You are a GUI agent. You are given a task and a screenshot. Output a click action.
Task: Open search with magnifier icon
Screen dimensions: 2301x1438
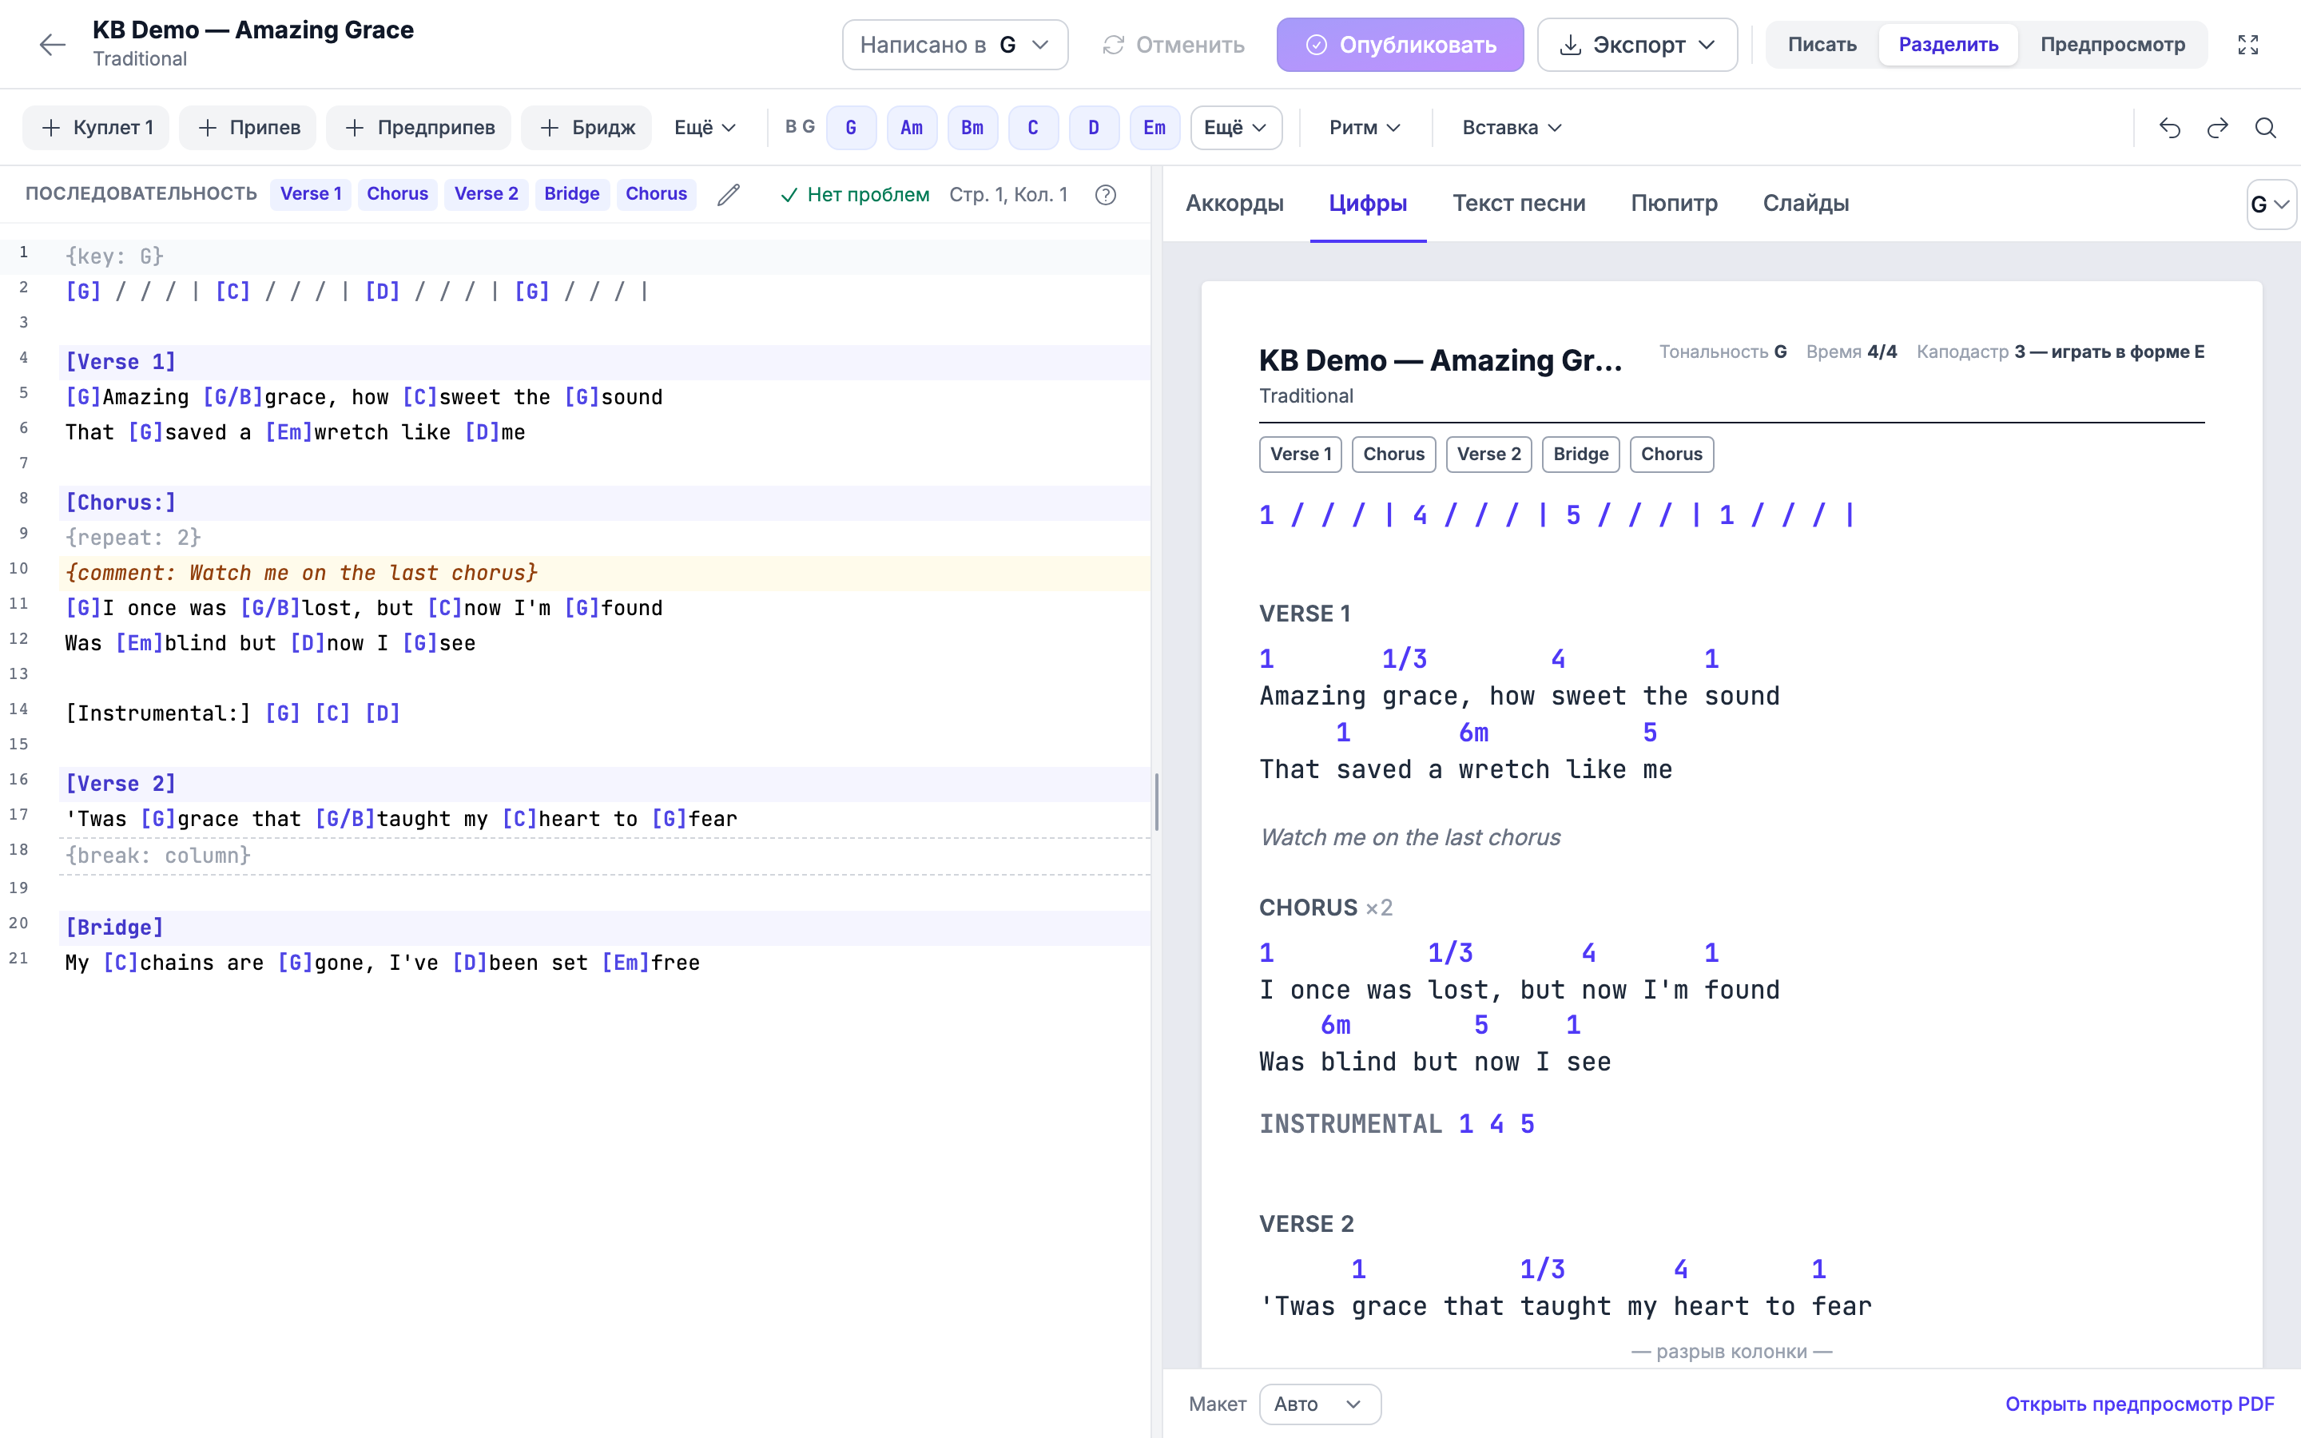coord(2266,128)
